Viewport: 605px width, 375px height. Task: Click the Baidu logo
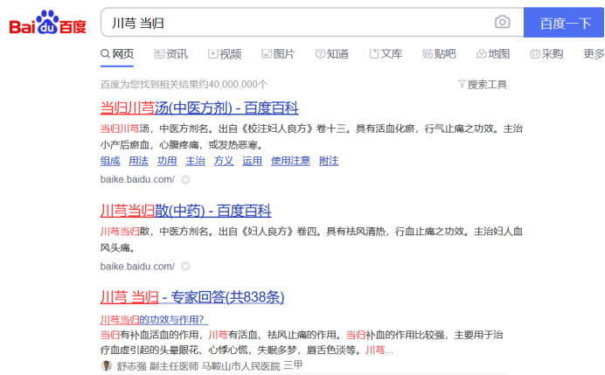pos(48,23)
